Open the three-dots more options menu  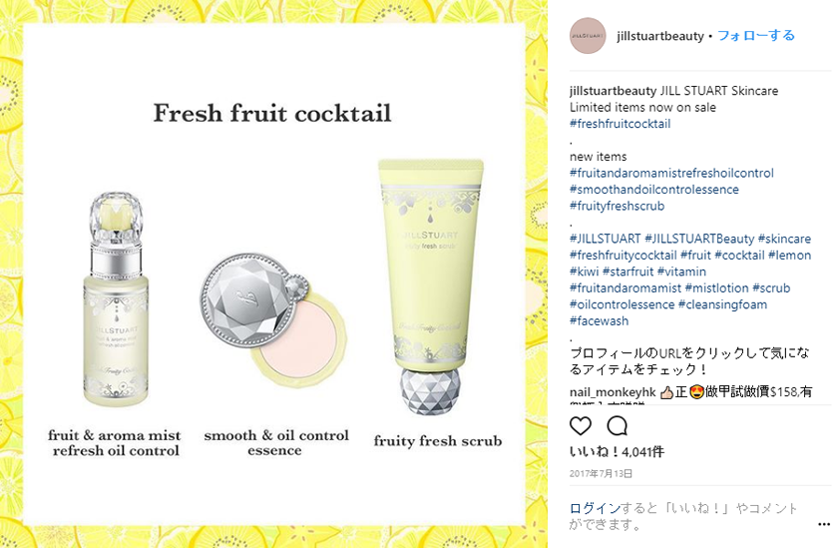point(824,524)
